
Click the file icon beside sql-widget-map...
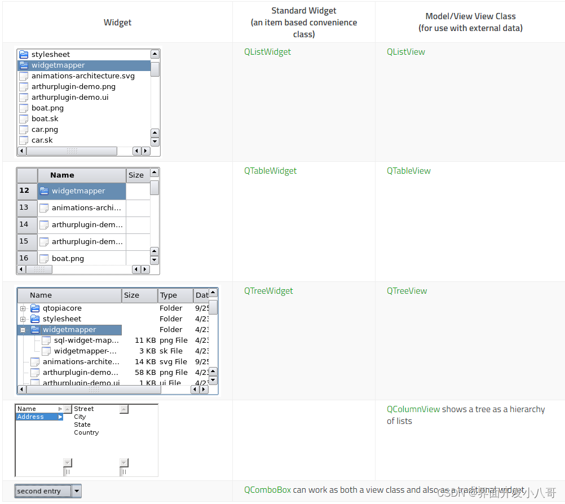pyautogui.click(x=46, y=341)
